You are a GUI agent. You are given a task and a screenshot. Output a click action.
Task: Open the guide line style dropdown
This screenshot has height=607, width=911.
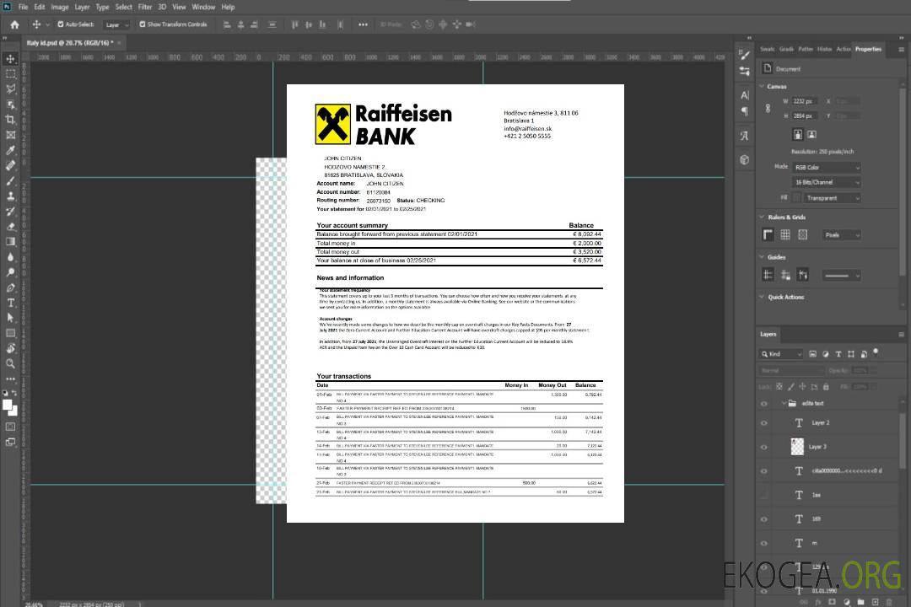[841, 276]
